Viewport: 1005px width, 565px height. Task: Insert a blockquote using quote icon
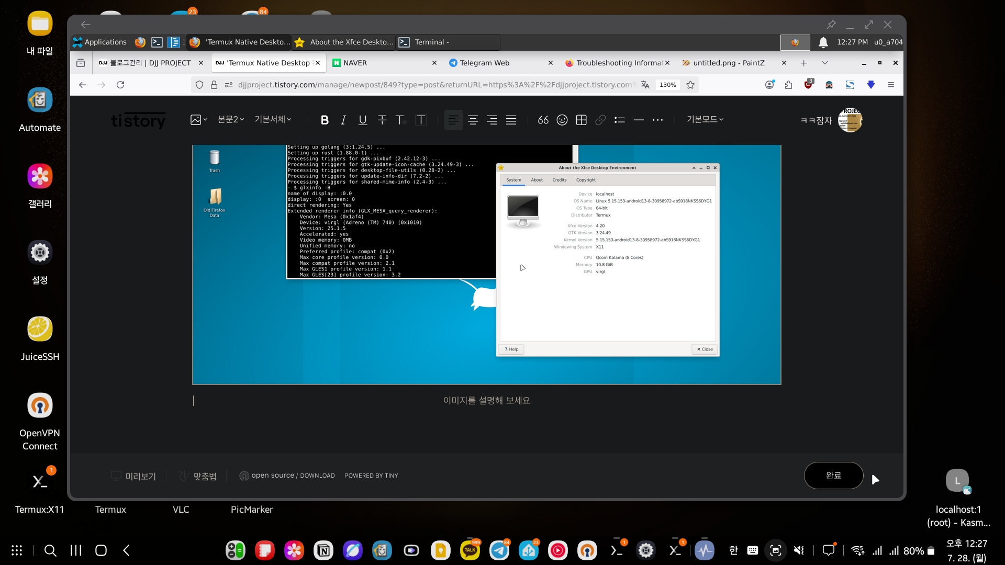pos(543,120)
